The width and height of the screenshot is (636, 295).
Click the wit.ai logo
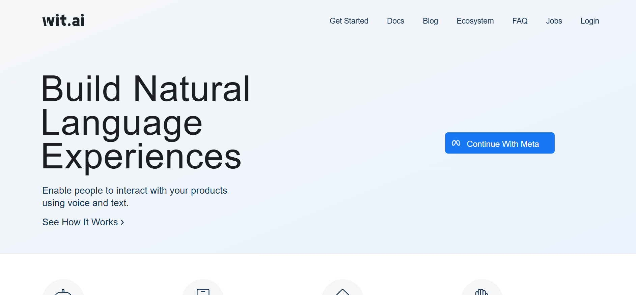(x=63, y=21)
